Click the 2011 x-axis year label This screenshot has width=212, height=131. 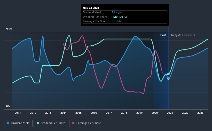click(18, 113)
